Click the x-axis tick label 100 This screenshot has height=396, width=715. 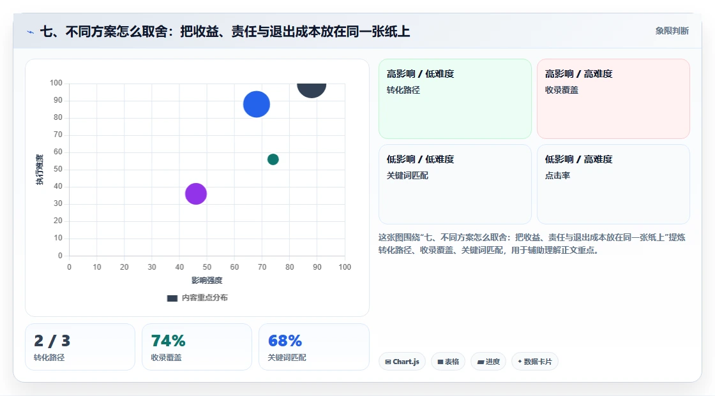(x=345, y=267)
